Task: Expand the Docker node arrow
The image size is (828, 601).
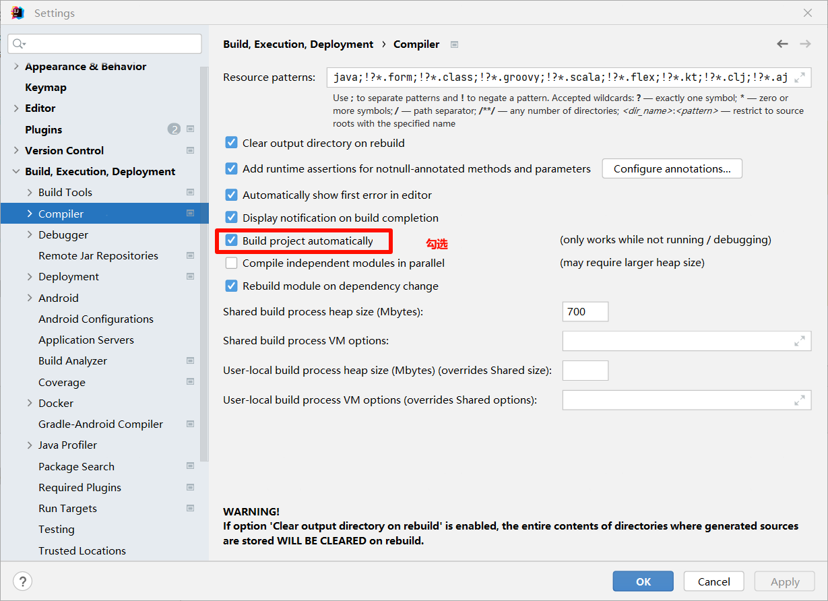Action: (30, 403)
